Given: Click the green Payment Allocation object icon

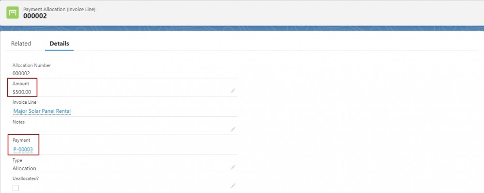Looking at the screenshot, I should [x=13, y=13].
